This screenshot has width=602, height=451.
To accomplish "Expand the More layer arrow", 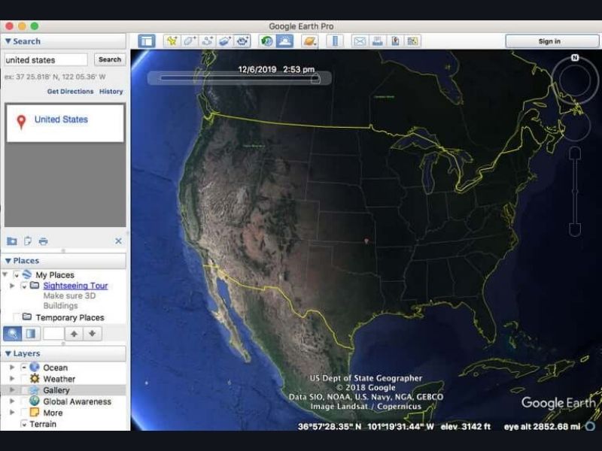I will (x=12, y=413).
